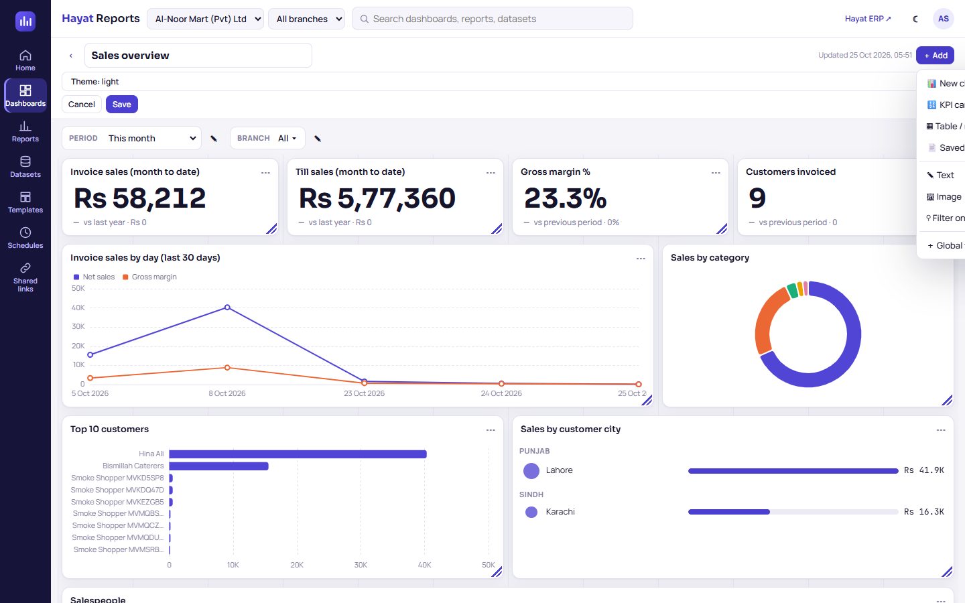The width and height of the screenshot is (965, 603).
Task: Open Sales by customer city card options
Action: 941,430
